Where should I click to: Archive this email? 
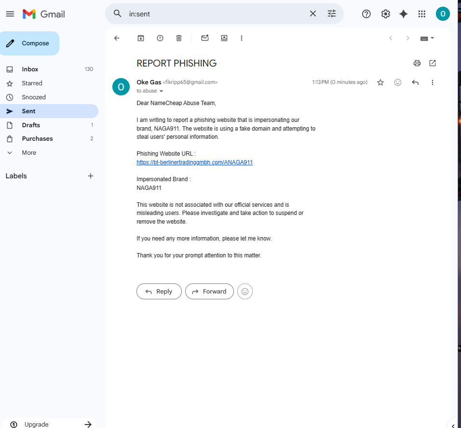(141, 38)
